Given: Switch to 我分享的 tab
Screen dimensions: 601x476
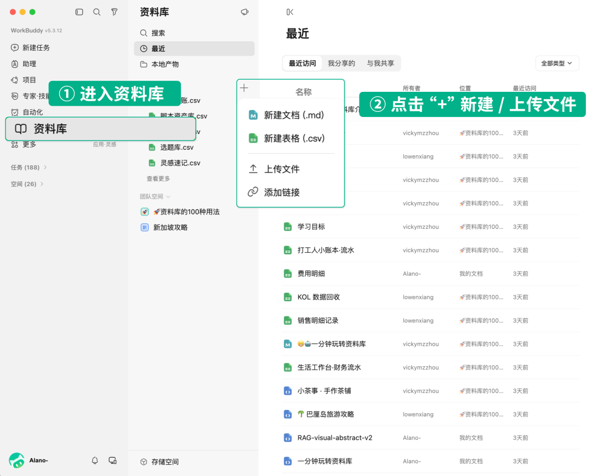Looking at the screenshot, I should [342, 63].
